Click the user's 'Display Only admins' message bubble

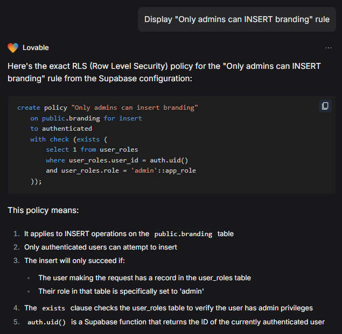pos(236,19)
